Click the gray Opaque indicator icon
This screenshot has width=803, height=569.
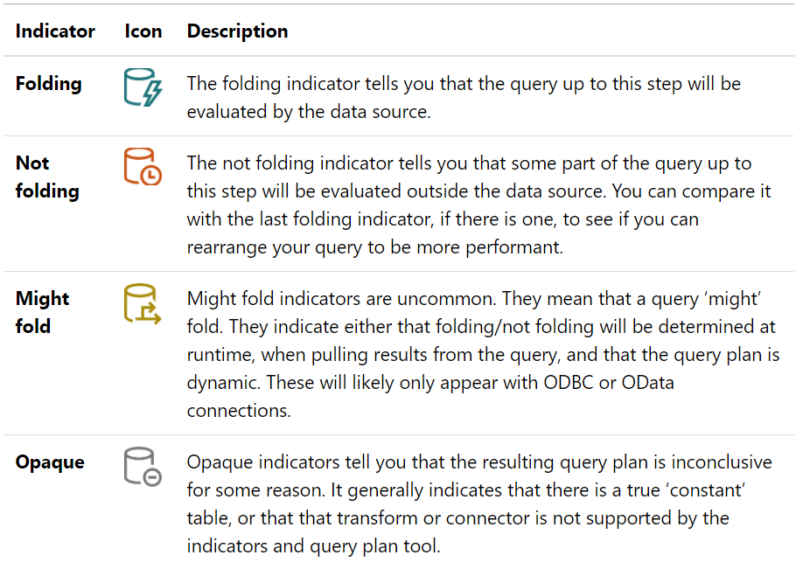point(143,467)
